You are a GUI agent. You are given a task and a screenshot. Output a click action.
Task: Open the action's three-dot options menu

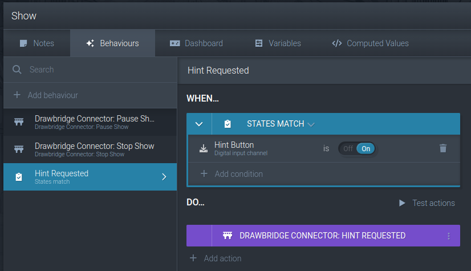pos(449,236)
